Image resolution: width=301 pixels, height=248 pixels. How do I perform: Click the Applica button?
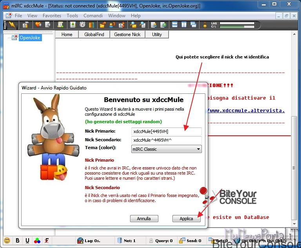pos(186,219)
